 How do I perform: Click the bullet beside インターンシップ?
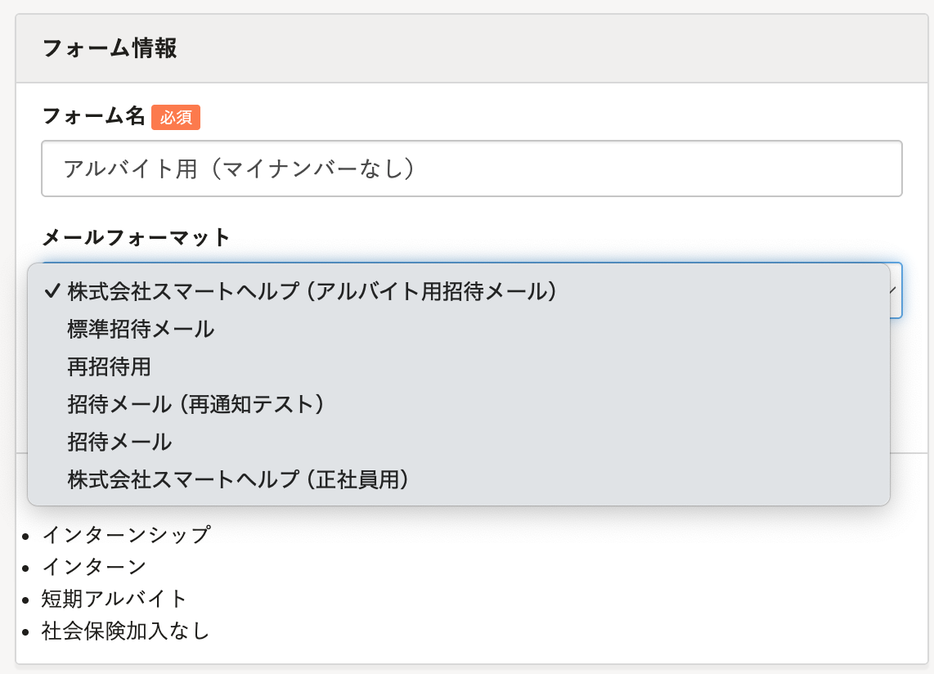(26, 537)
